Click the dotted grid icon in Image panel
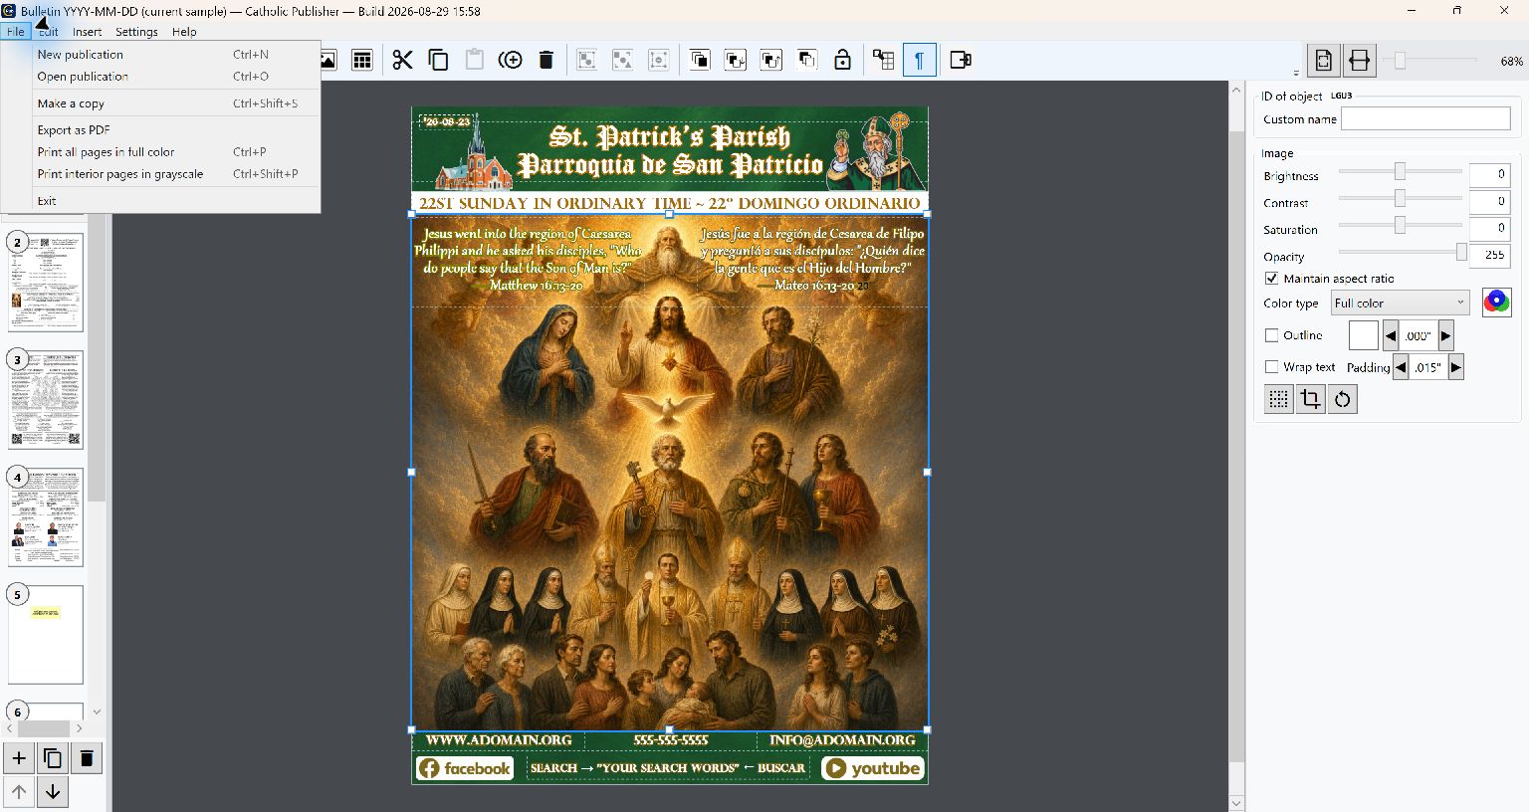The width and height of the screenshot is (1529, 812). click(x=1278, y=399)
